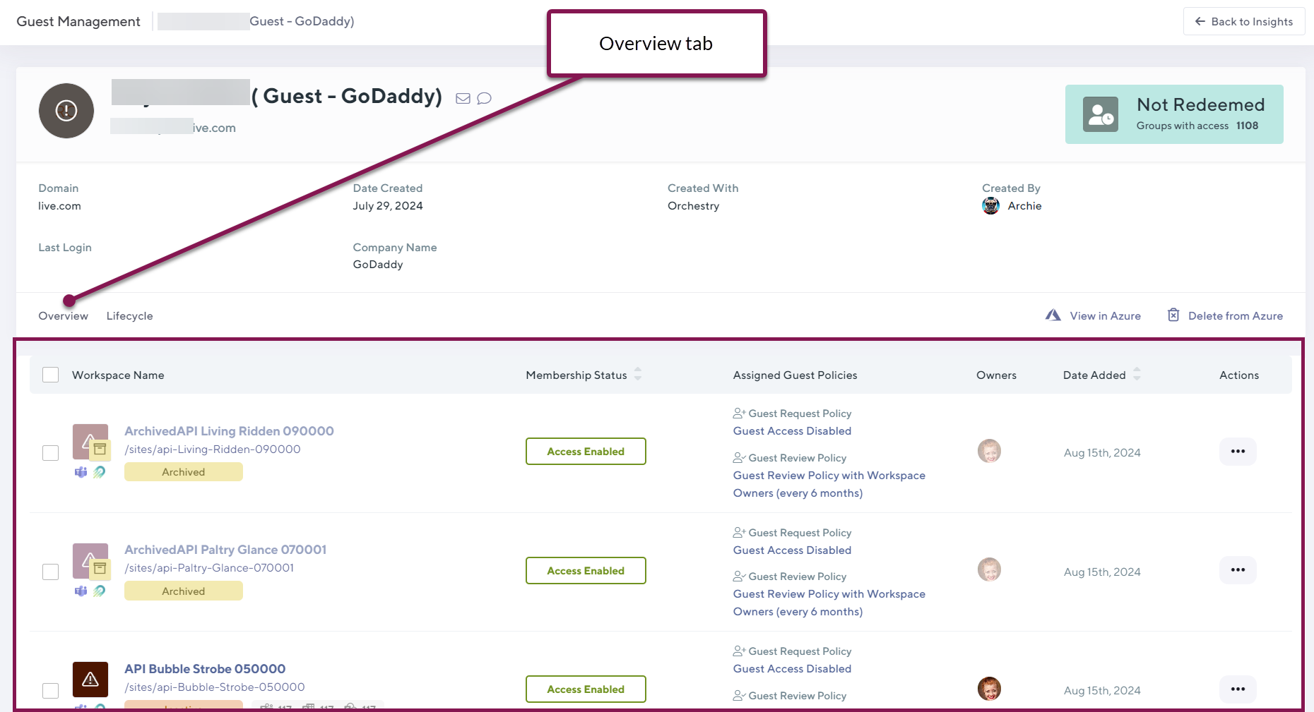Click the Not Redeemed status card
This screenshot has width=1314, height=712.
[x=1173, y=114]
